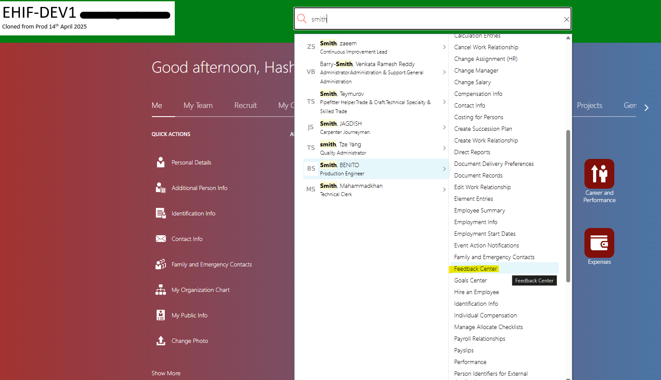This screenshot has width=661, height=380.
Task: Select Change Salary action
Action: 472,82
